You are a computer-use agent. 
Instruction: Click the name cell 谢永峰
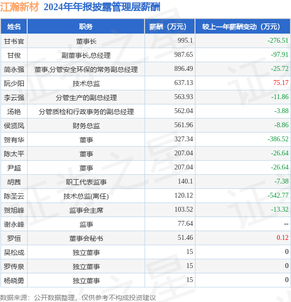(x=14, y=224)
